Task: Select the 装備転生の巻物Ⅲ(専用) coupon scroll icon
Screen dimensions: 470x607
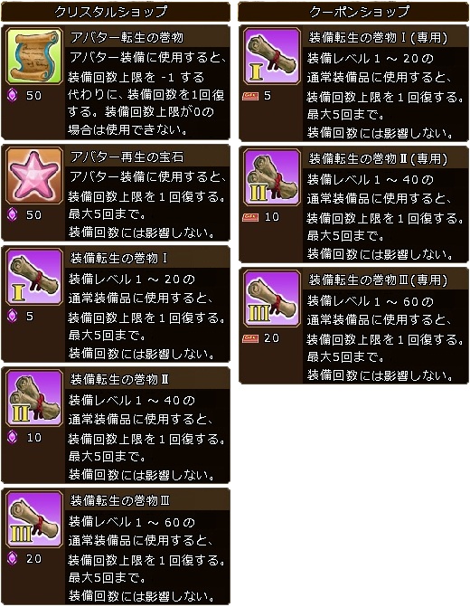Action: pos(271,299)
